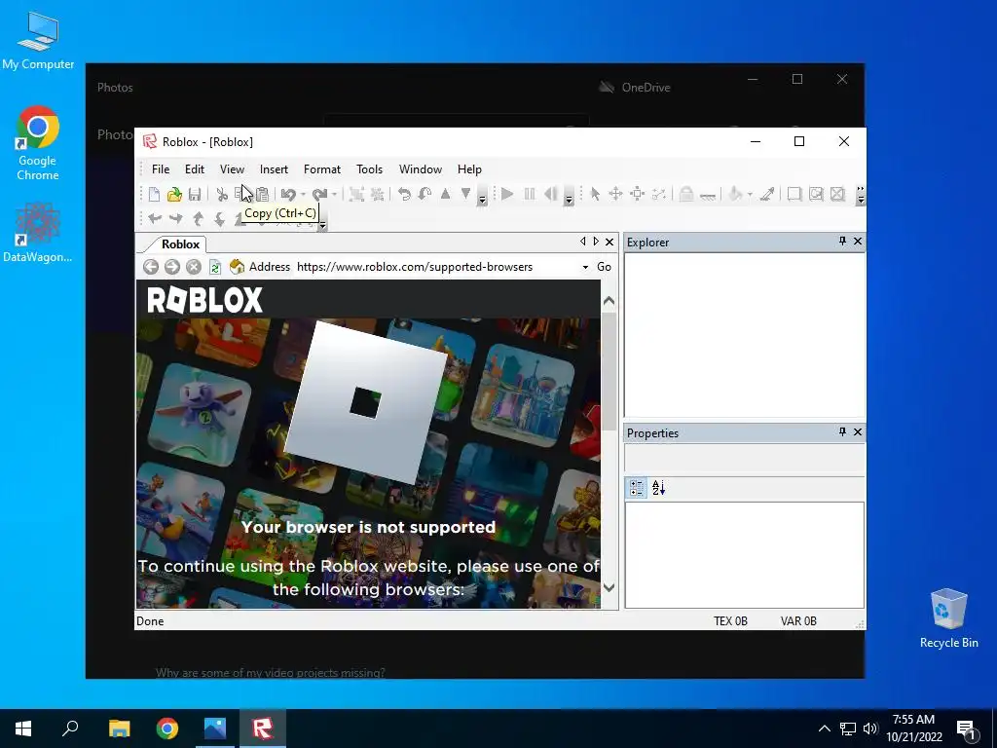Close the Explorer panel
997x748 pixels.
(858, 242)
